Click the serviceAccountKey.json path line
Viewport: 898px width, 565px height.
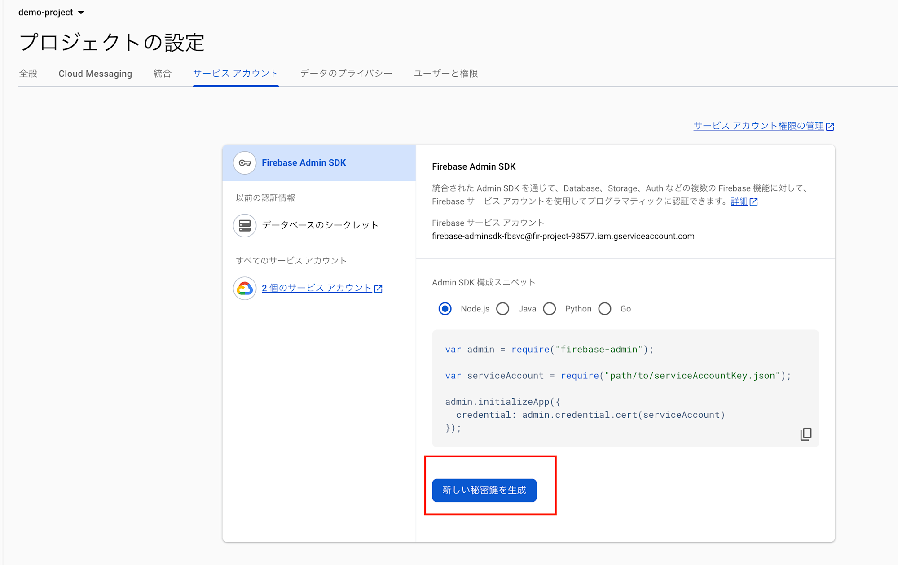coord(618,376)
